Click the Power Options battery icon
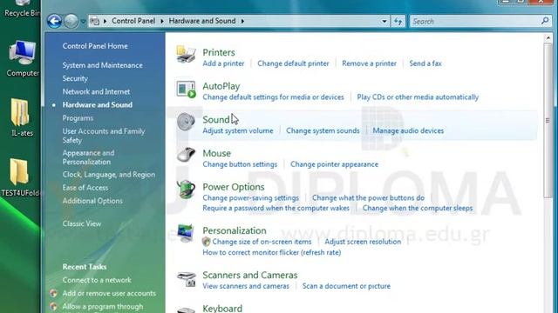Screen dimensions: 558x313 [x=186, y=190]
